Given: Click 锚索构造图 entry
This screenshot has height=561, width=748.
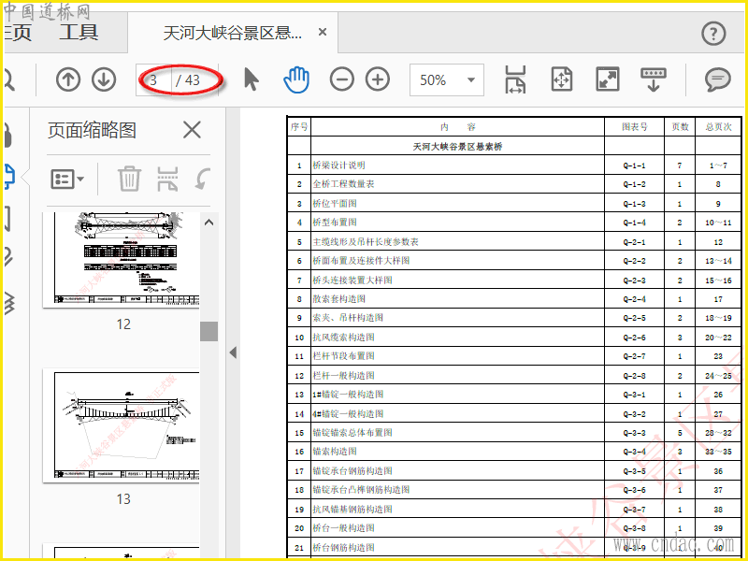Looking at the screenshot, I should coord(335,452).
